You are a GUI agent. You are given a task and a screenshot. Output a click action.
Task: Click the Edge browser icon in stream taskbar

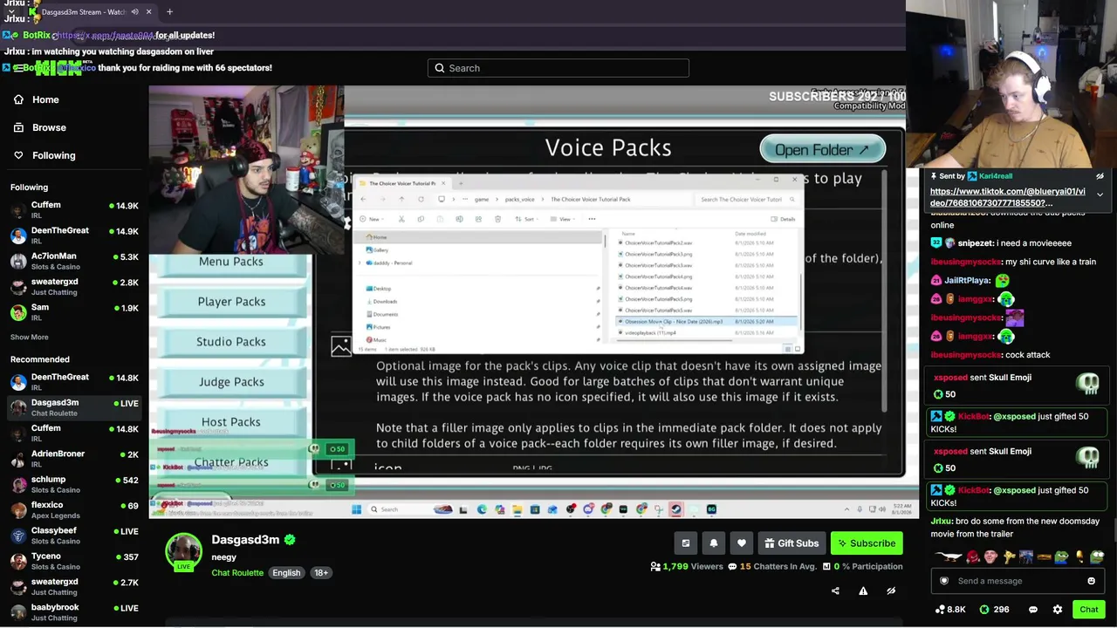point(482,509)
